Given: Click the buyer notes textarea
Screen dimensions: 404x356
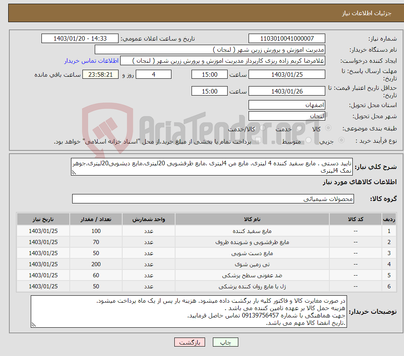Looking at the screenshot, I should click(x=189, y=312).
